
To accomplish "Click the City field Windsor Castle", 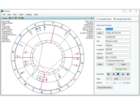I will pos(118,41).
